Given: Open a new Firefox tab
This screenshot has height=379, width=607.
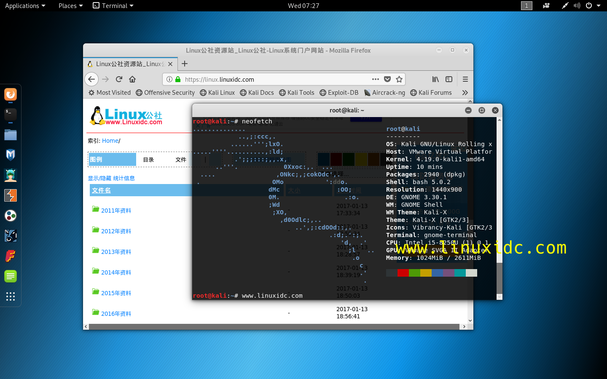Looking at the screenshot, I should click(x=185, y=64).
